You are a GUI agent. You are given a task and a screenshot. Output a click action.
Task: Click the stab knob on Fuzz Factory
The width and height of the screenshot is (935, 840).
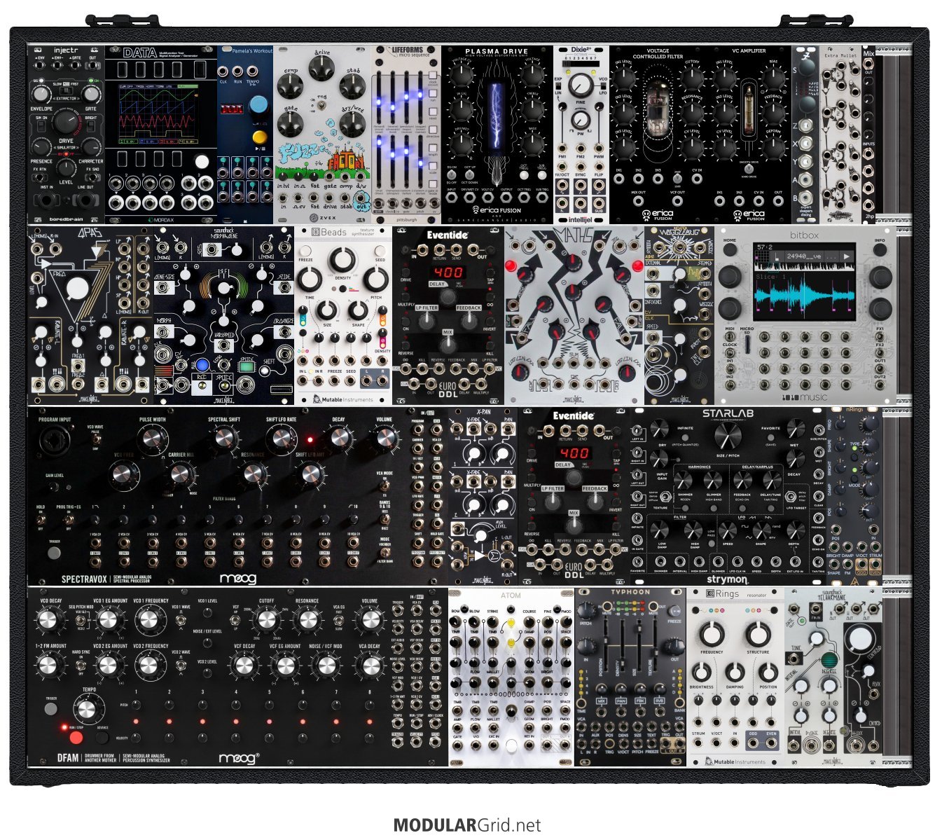click(x=352, y=85)
